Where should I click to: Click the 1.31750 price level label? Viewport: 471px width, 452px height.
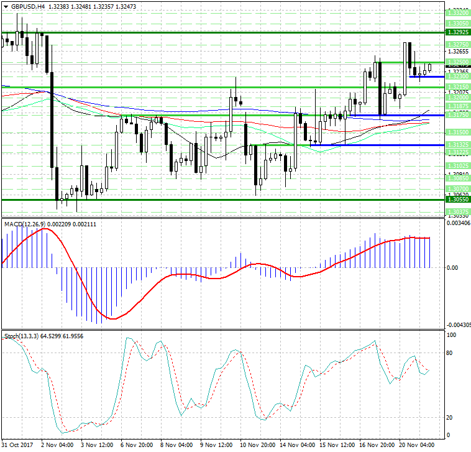457,115
